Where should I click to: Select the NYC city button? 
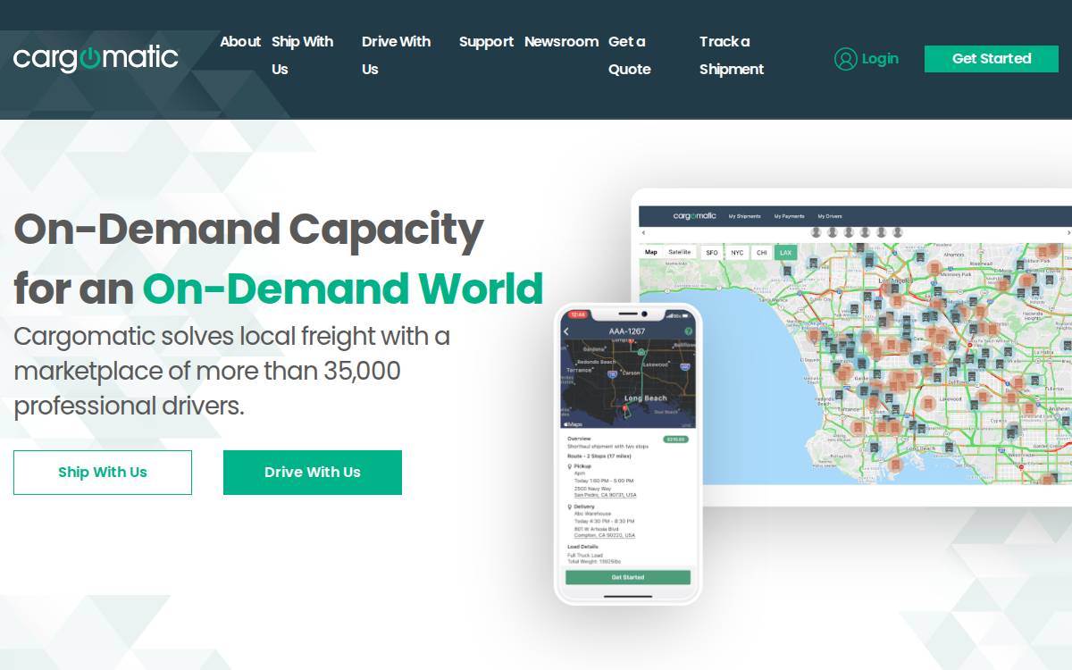click(737, 253)
